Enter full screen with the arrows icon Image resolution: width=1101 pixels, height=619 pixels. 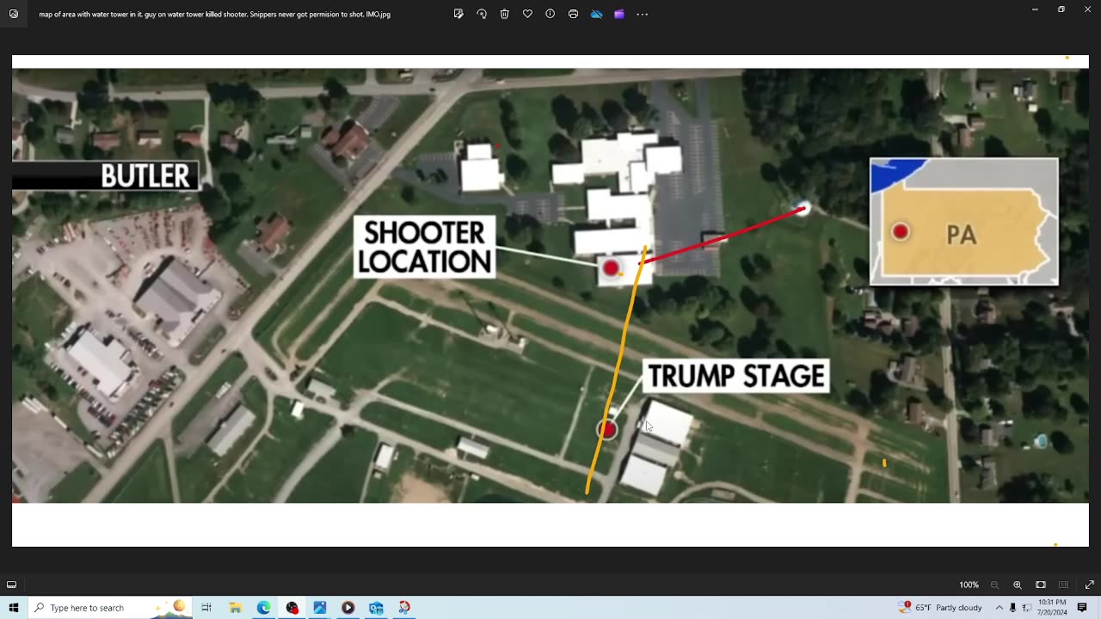click(x=1089, y=585)
